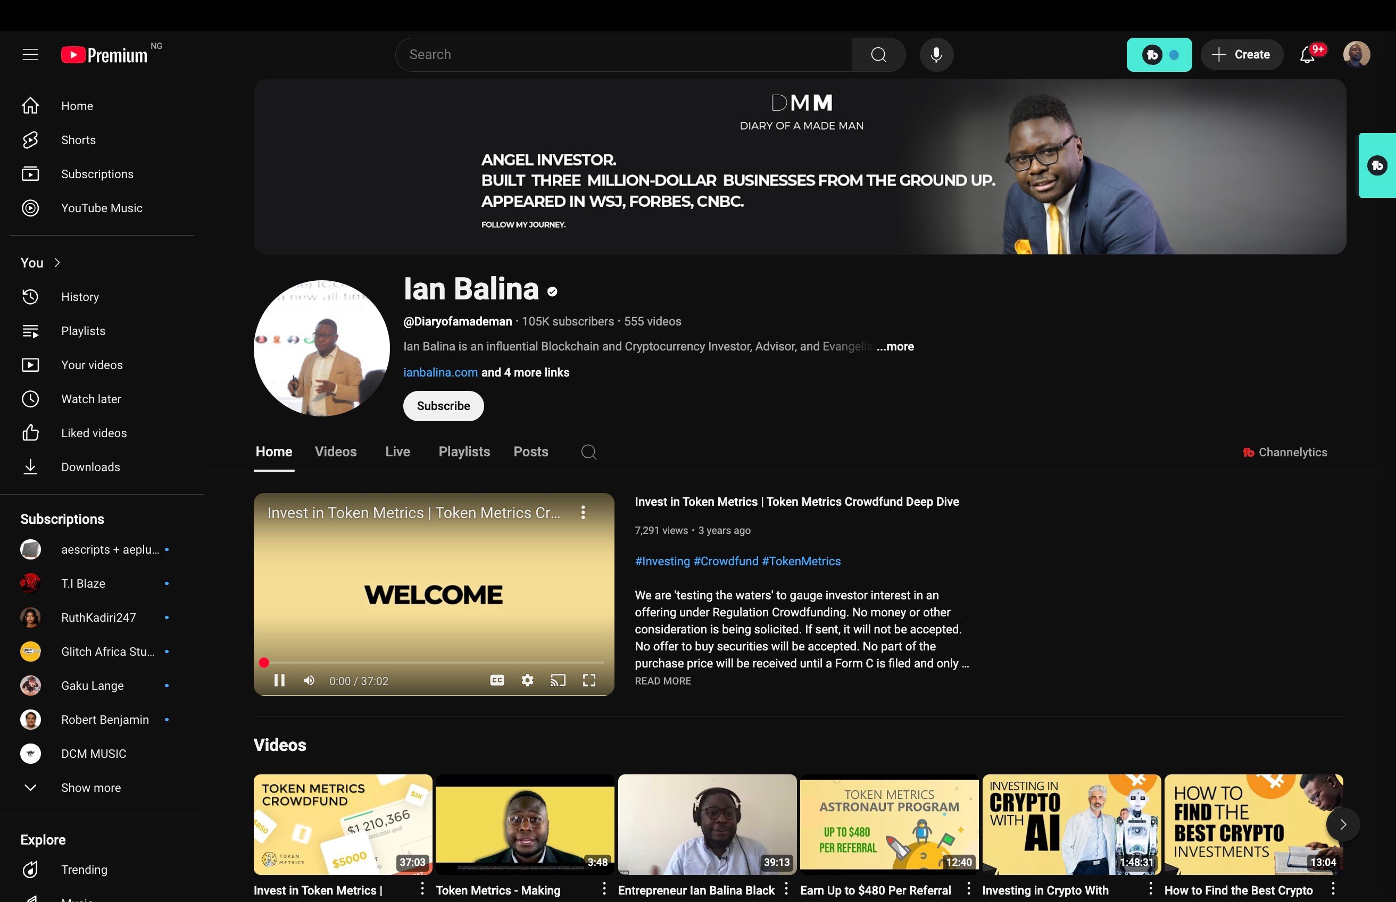Open the hamburger guide menu
This screenshot has width=1396, height=902.
tap(30, 54)
